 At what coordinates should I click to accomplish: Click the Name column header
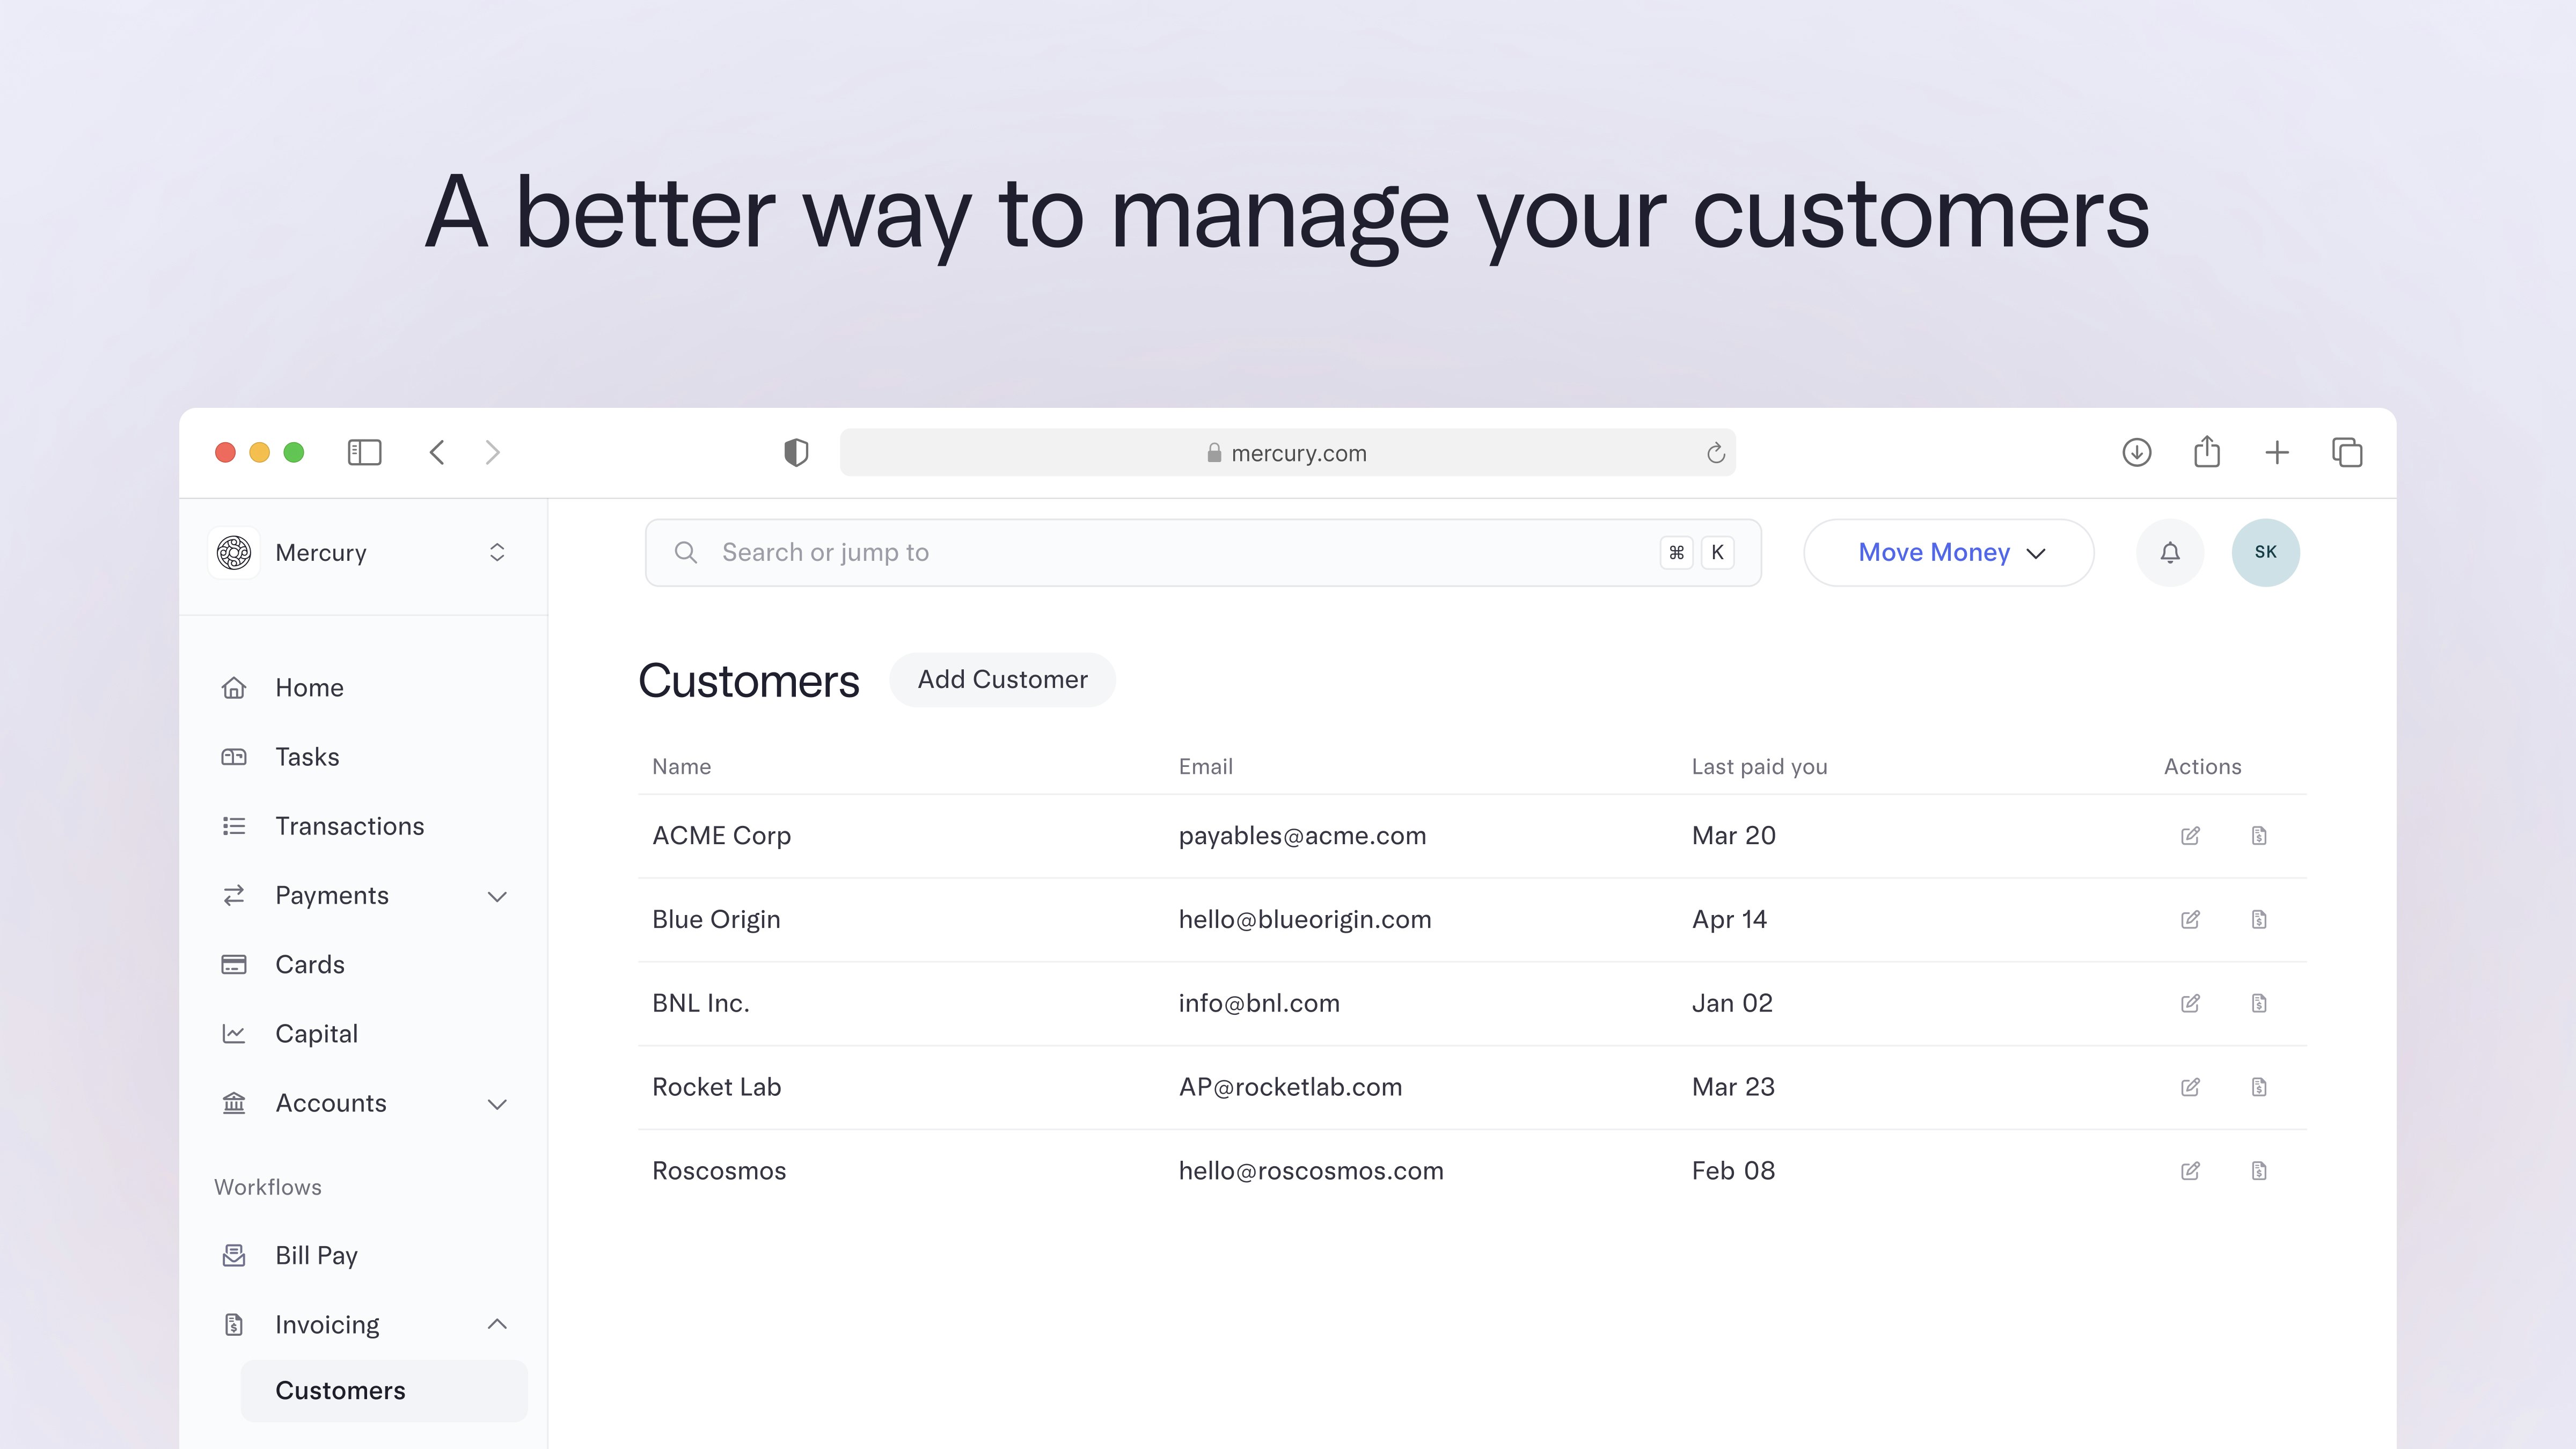681,767
